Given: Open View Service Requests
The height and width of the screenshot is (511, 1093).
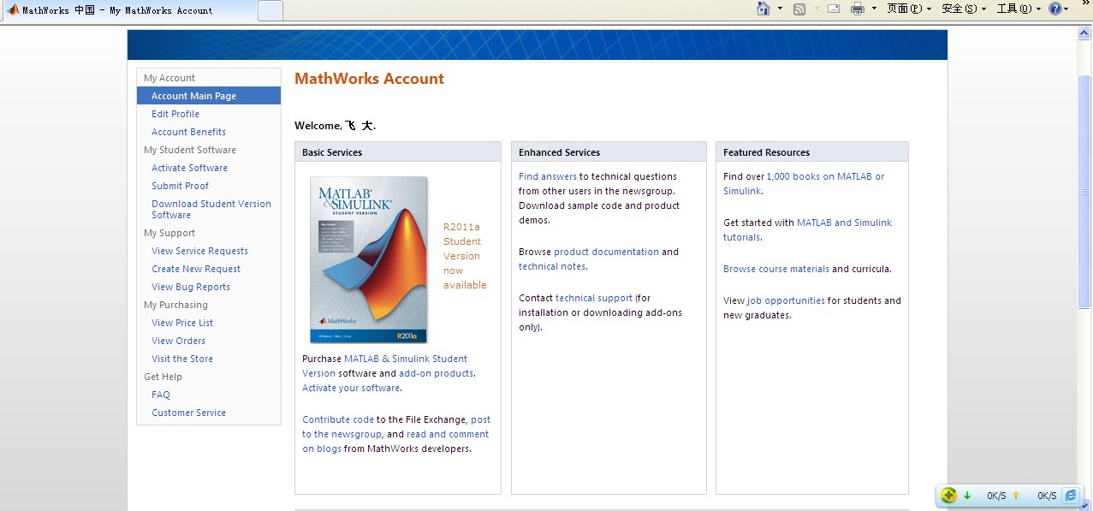Looking at the screenshot, I should (x=199, y=251).
